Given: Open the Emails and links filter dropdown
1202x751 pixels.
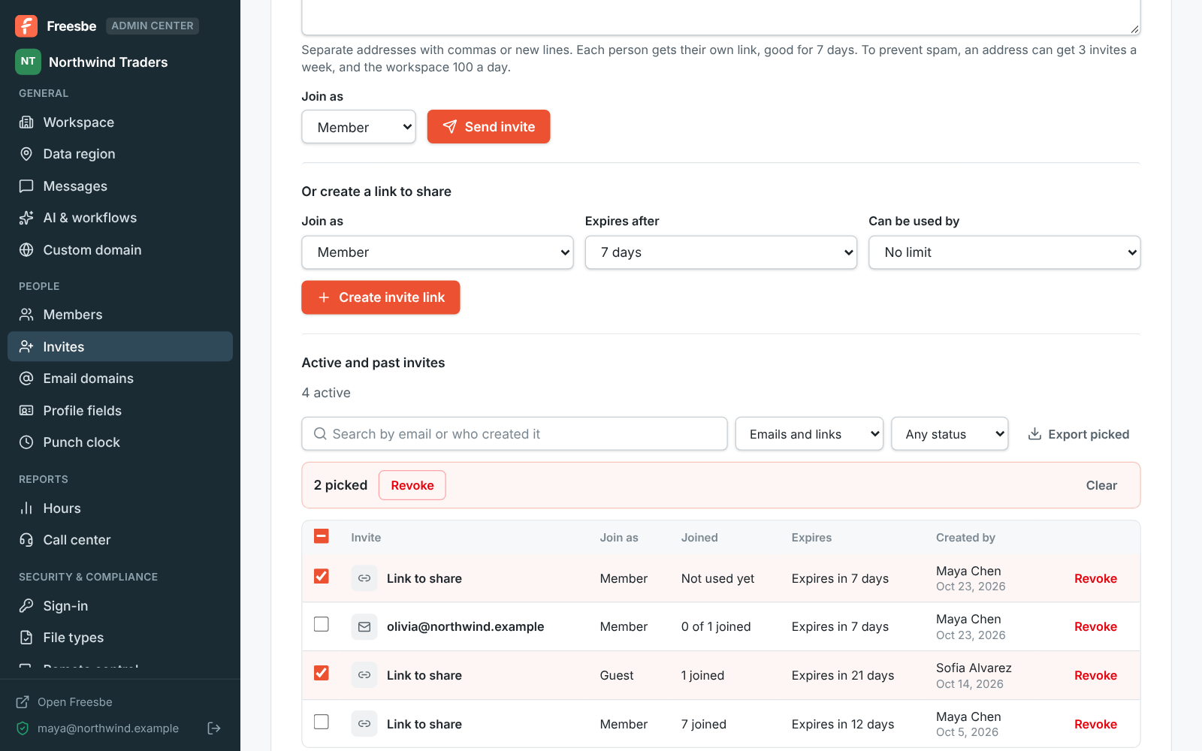Looking at the screenshot, I should pos(809,434).
